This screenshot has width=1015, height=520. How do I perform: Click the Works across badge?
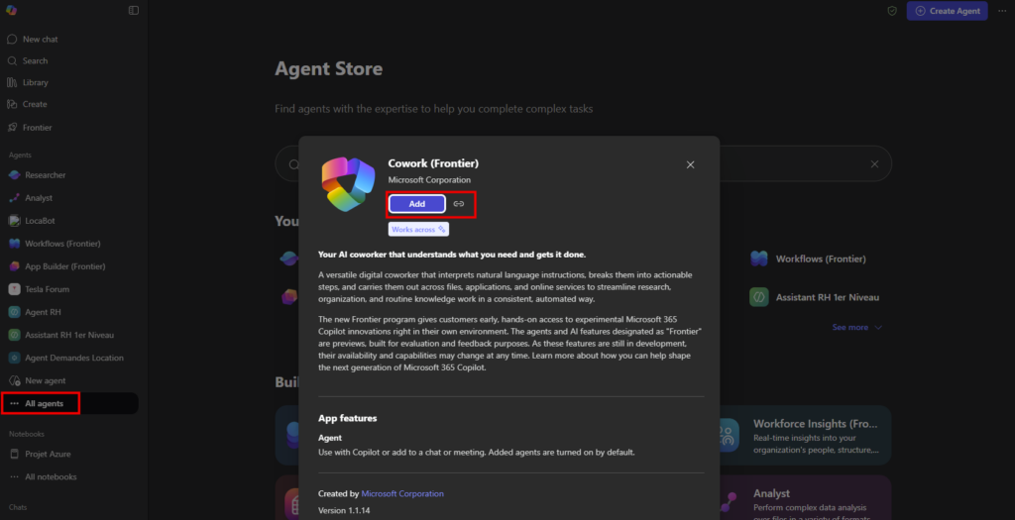click(418, 229)
